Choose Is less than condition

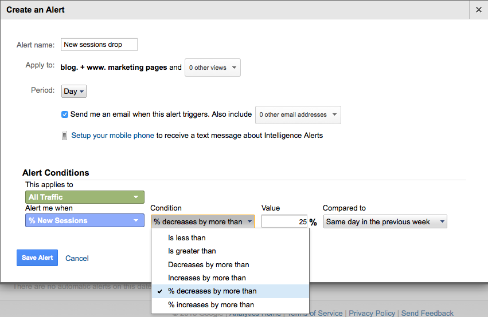tap(231, 238)
